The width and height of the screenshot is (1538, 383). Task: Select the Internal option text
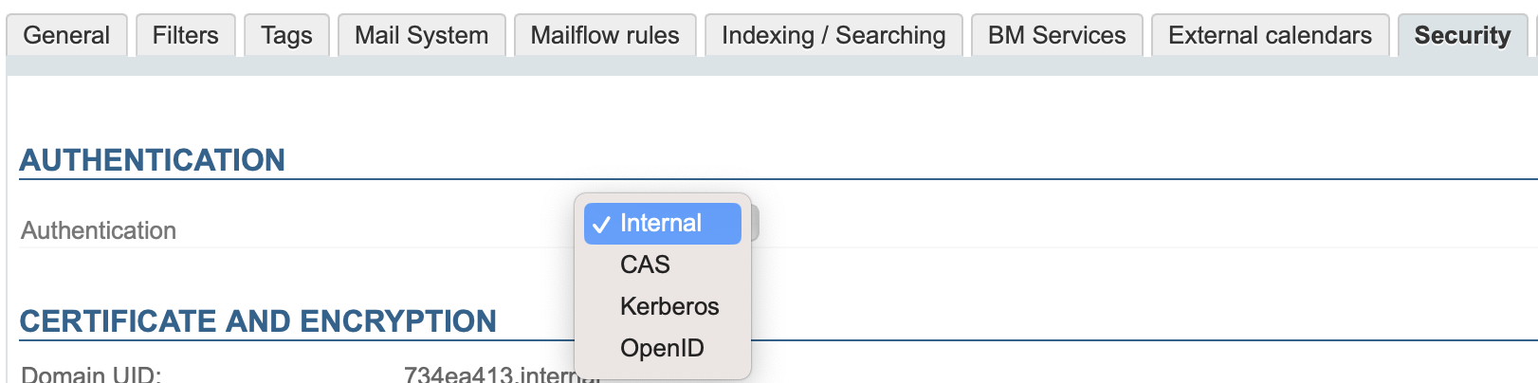[x=661, y=223]
